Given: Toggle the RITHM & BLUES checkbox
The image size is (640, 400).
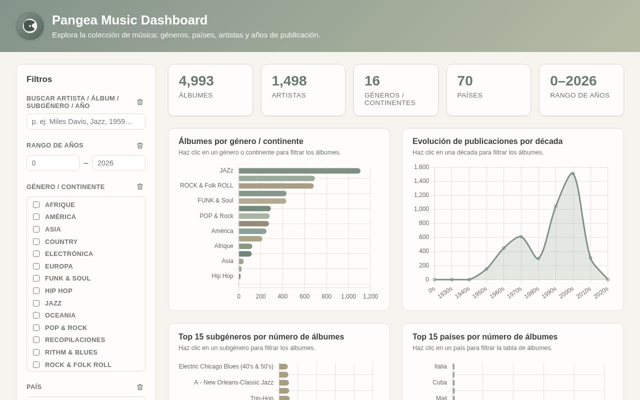Looking at the screenshot, I should pos(36,352).
